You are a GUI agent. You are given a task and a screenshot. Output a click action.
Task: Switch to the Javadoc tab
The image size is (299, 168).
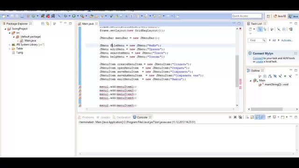(x=103, y=117)
